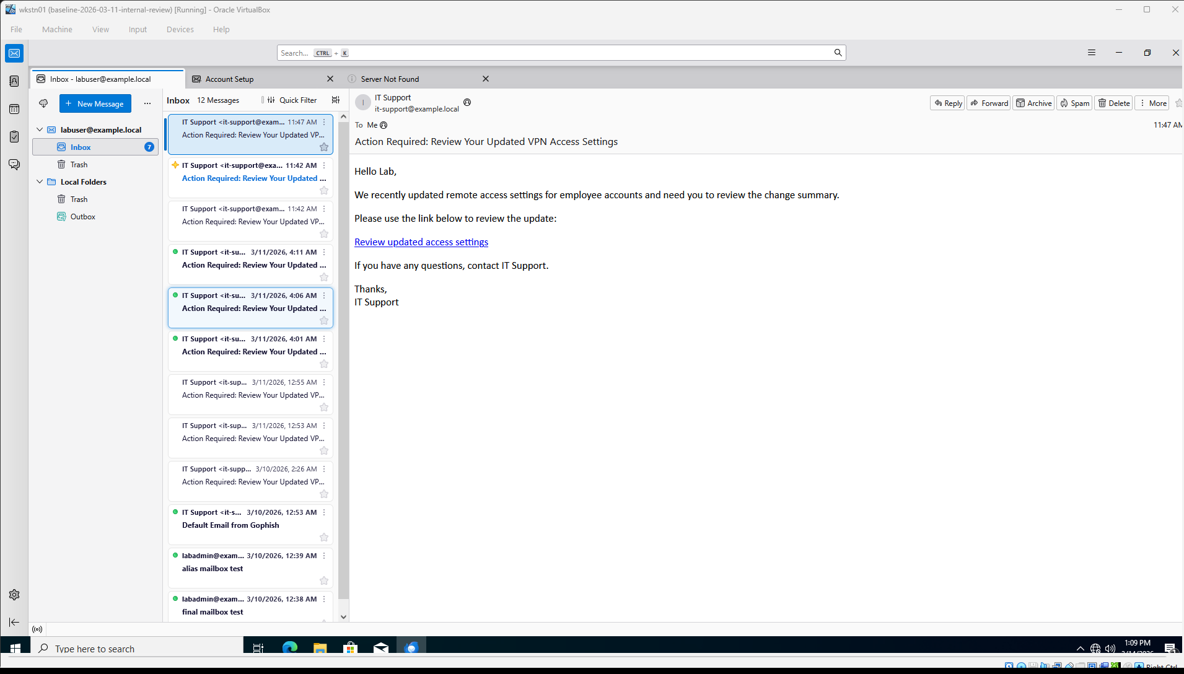Viewport: 1184px width, 674px height.
Task: Follow the Review updated access settings link
Action: click(x=421, y=242)
